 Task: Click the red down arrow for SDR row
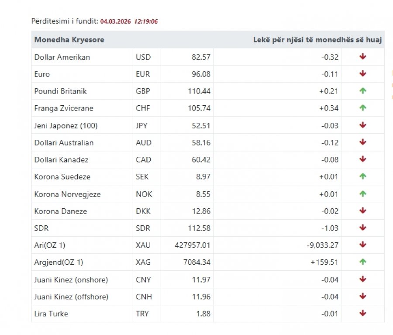click(363, 228)
